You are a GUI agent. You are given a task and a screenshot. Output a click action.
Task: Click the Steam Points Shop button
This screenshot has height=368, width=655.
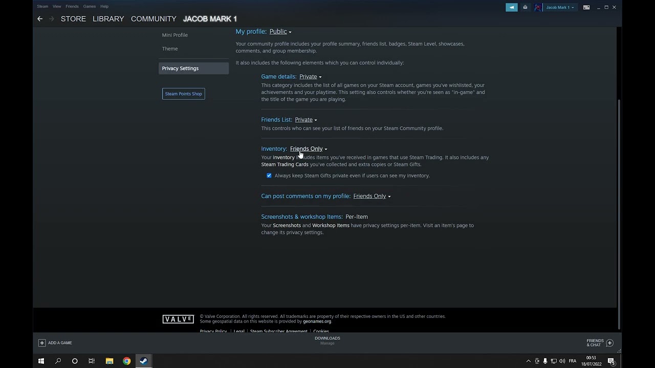pyautogui.click(x=184, y=94)
